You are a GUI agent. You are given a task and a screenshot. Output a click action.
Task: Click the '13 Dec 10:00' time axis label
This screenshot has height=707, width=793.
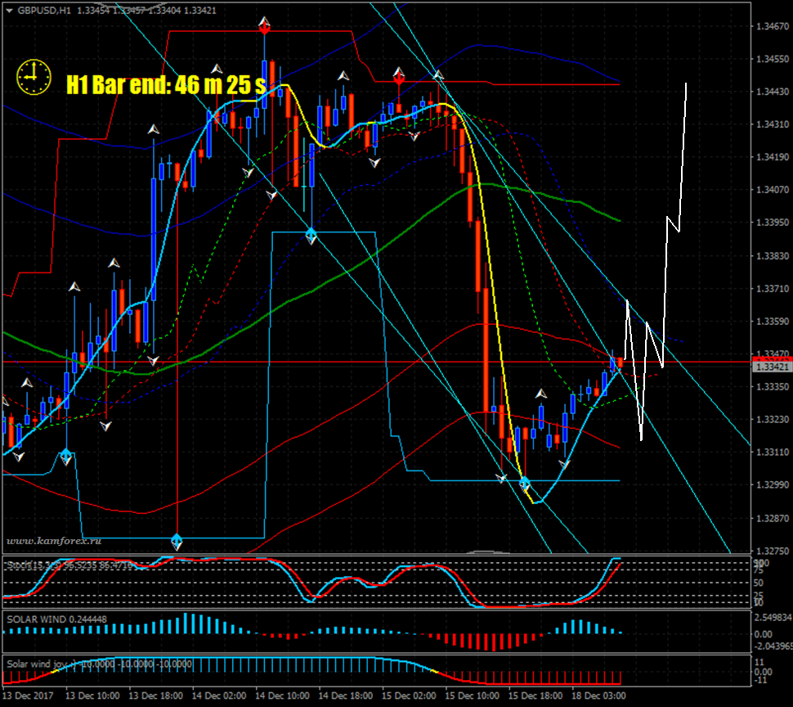tap(92, 696)
